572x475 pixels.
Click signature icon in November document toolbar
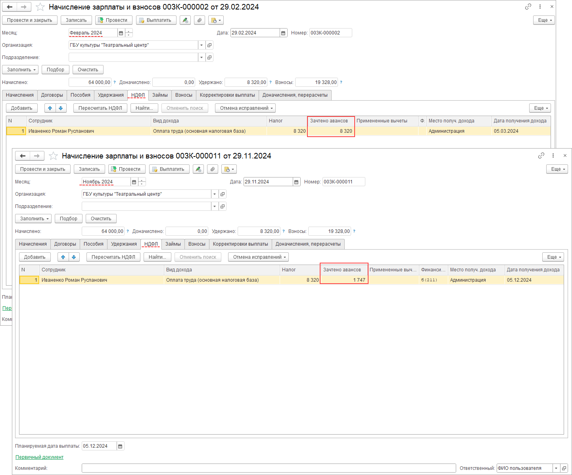pos(198,169)
